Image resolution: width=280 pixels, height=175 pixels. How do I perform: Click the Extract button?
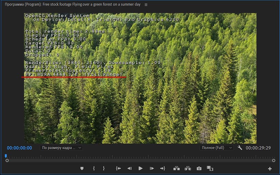(x=188, y=168)
